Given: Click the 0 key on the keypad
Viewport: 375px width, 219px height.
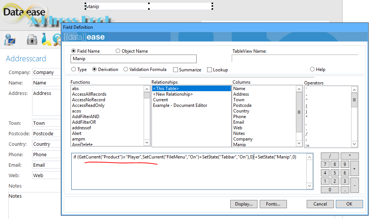Looking at the screenshot, I should pyautogui.click(x=330, y=190).
